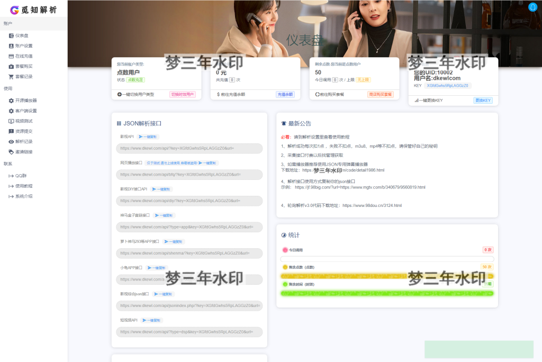Copy 萝卜神马293等APP接口 with 一键复制

[173, 242]
